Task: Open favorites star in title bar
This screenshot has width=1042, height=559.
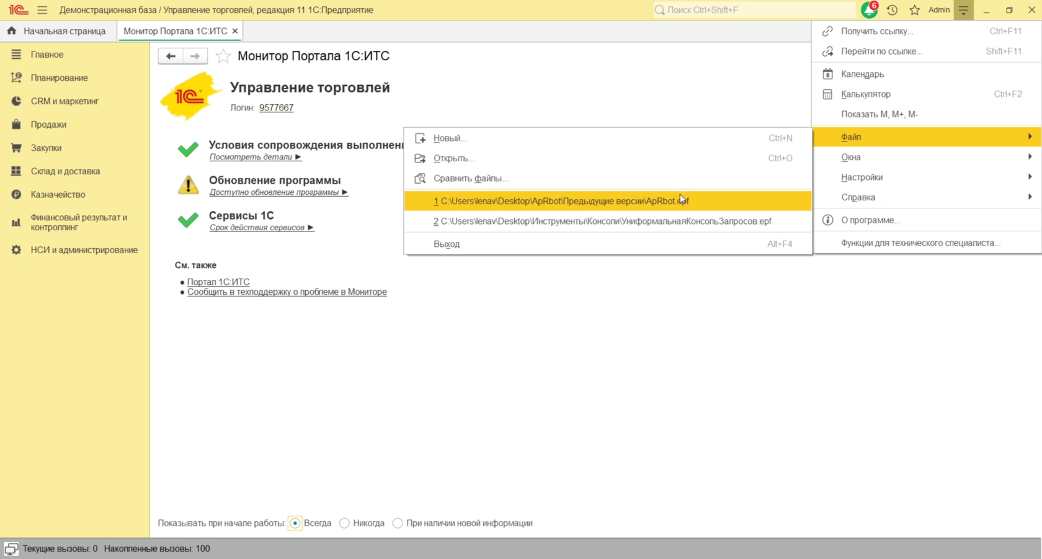Action: coord(914,10)
